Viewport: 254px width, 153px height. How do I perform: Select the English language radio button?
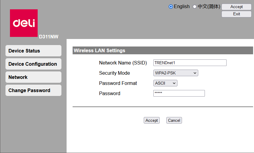point(171,7)
